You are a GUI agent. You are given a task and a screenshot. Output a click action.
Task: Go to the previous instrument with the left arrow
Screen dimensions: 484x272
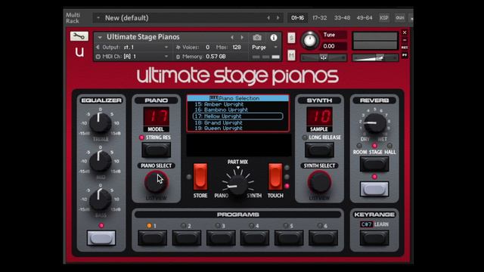click(232, 37)
